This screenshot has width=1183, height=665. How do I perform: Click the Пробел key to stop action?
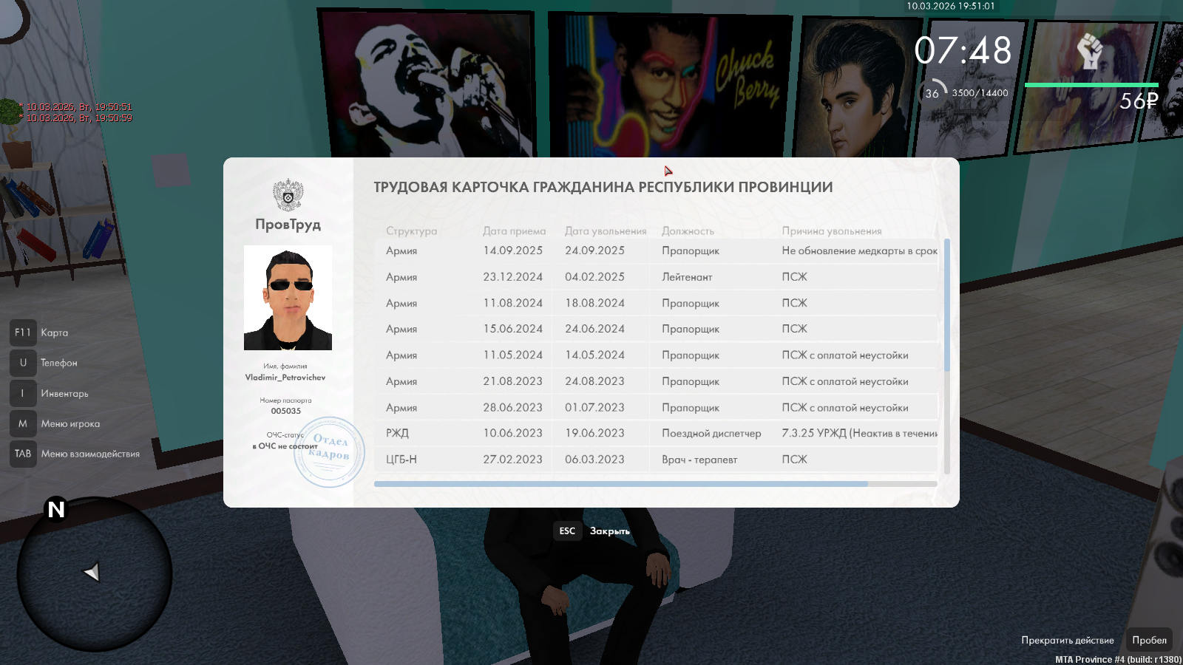pos(1149,640)
